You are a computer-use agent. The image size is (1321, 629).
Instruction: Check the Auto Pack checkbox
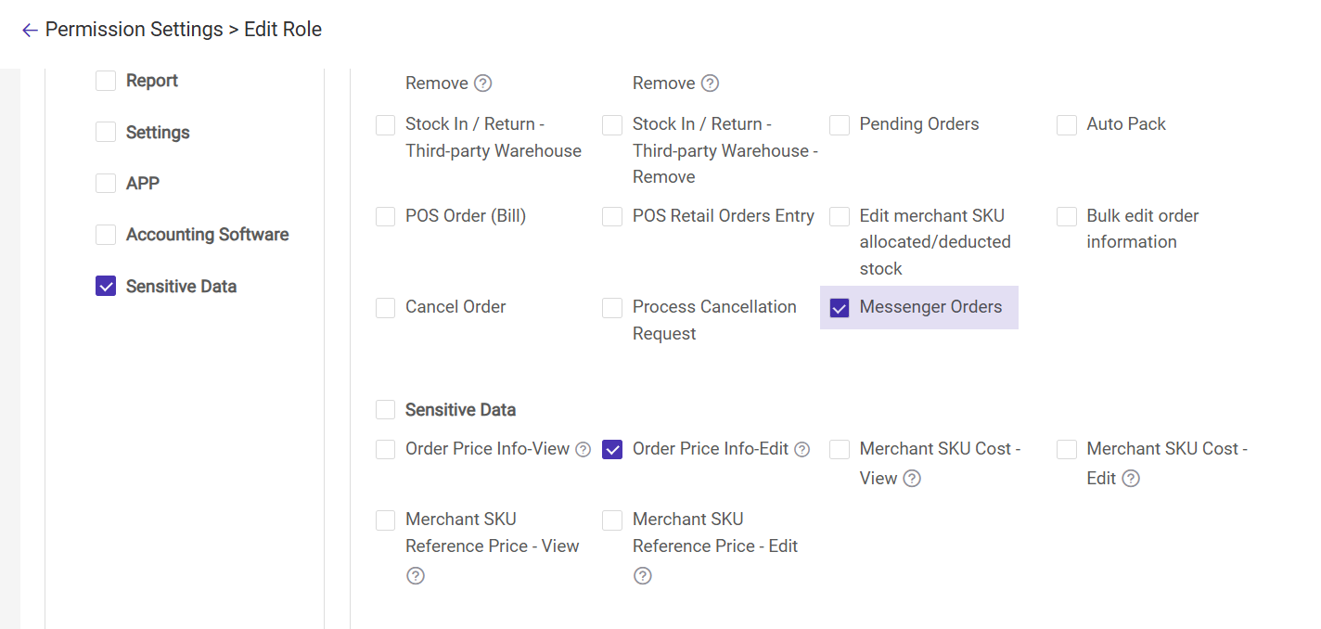pos(1067,125)
